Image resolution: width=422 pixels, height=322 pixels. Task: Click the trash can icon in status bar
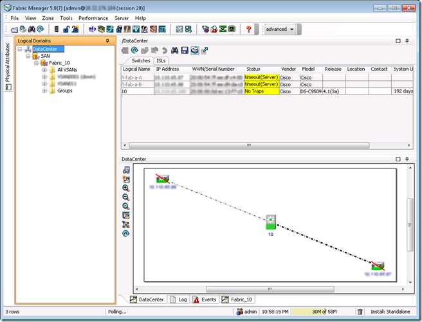click(360, 312)
